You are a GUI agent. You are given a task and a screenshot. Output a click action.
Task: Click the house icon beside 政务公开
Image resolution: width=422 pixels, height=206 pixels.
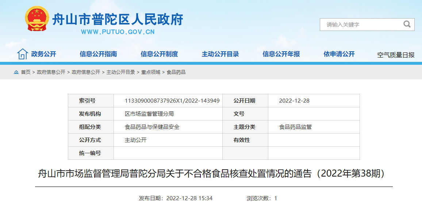tap(23, 54)
